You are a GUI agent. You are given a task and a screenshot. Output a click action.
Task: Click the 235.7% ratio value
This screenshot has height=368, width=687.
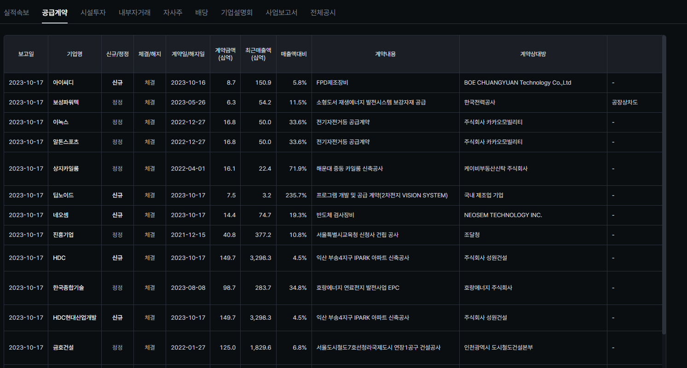tap(296, 195)
